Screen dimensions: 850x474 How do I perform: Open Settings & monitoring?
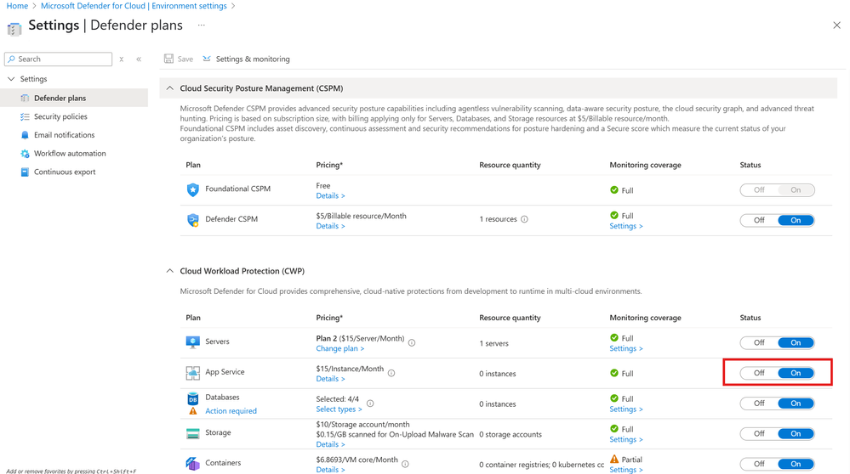246,59
